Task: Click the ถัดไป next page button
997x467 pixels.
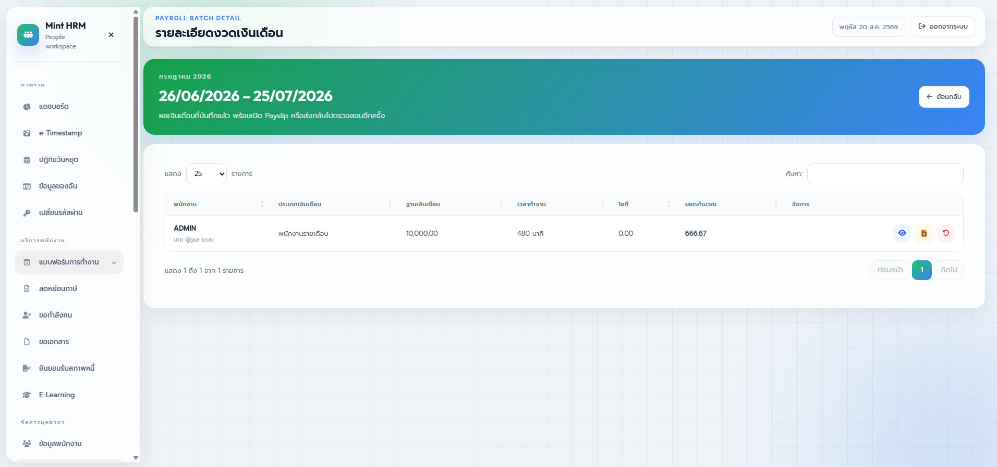Action: coord(949,270)
